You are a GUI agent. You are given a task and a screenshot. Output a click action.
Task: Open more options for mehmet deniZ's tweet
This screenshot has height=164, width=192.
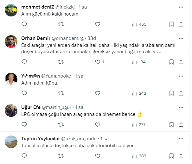(x=181, y=7)
